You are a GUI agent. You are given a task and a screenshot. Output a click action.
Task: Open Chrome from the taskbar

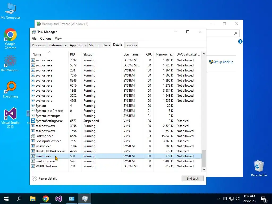coord(46,199)
